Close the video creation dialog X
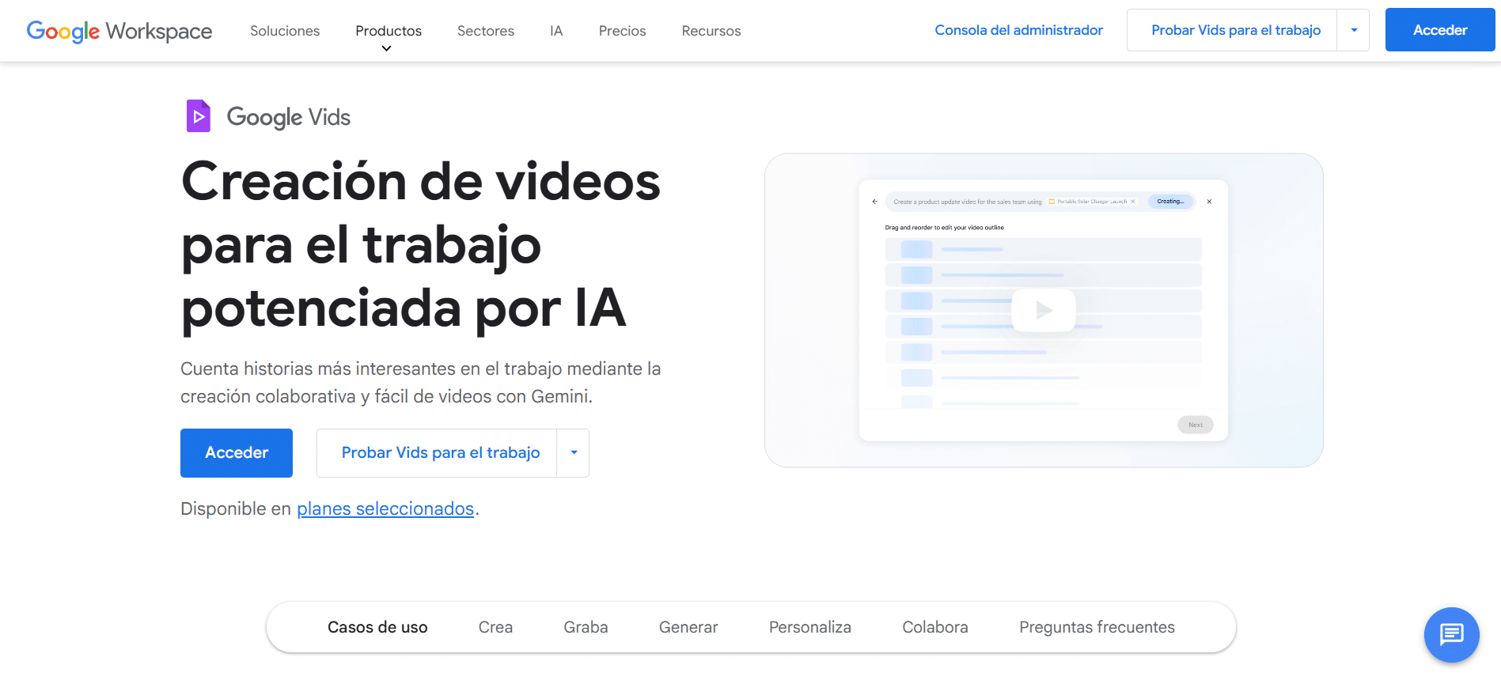 [1209, 202]
